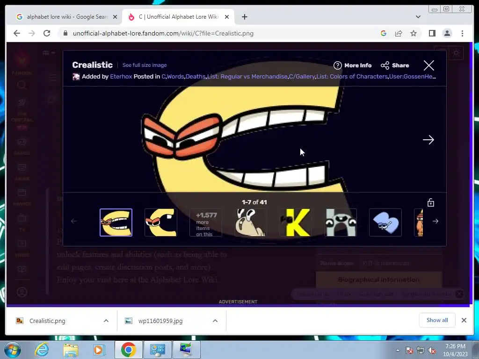Image resolution: width=479 pixels, height=359 pixels.
Task: Click the share page icon in toolbar
Action: 399,33
